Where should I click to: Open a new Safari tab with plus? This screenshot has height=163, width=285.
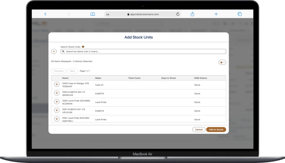coord(216,14)
